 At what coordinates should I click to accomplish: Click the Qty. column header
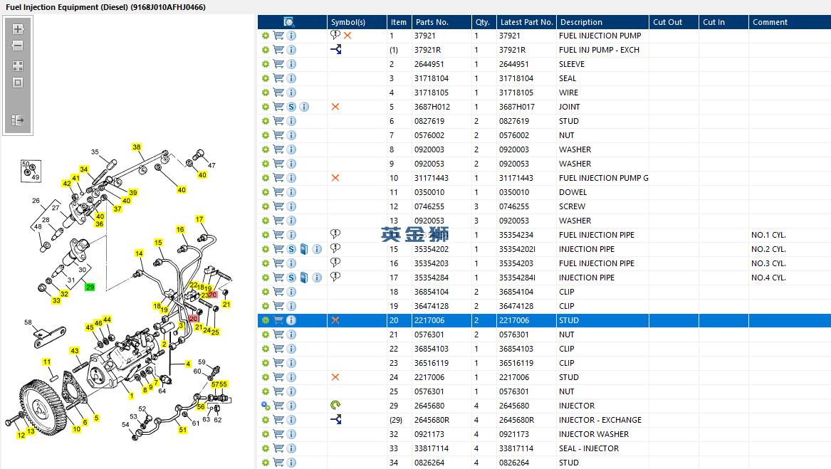(484, 22)
